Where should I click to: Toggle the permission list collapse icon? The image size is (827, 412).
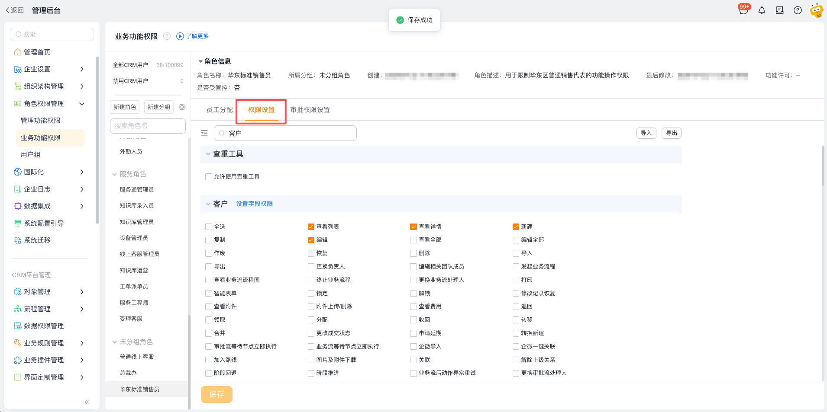pos(204,133)
